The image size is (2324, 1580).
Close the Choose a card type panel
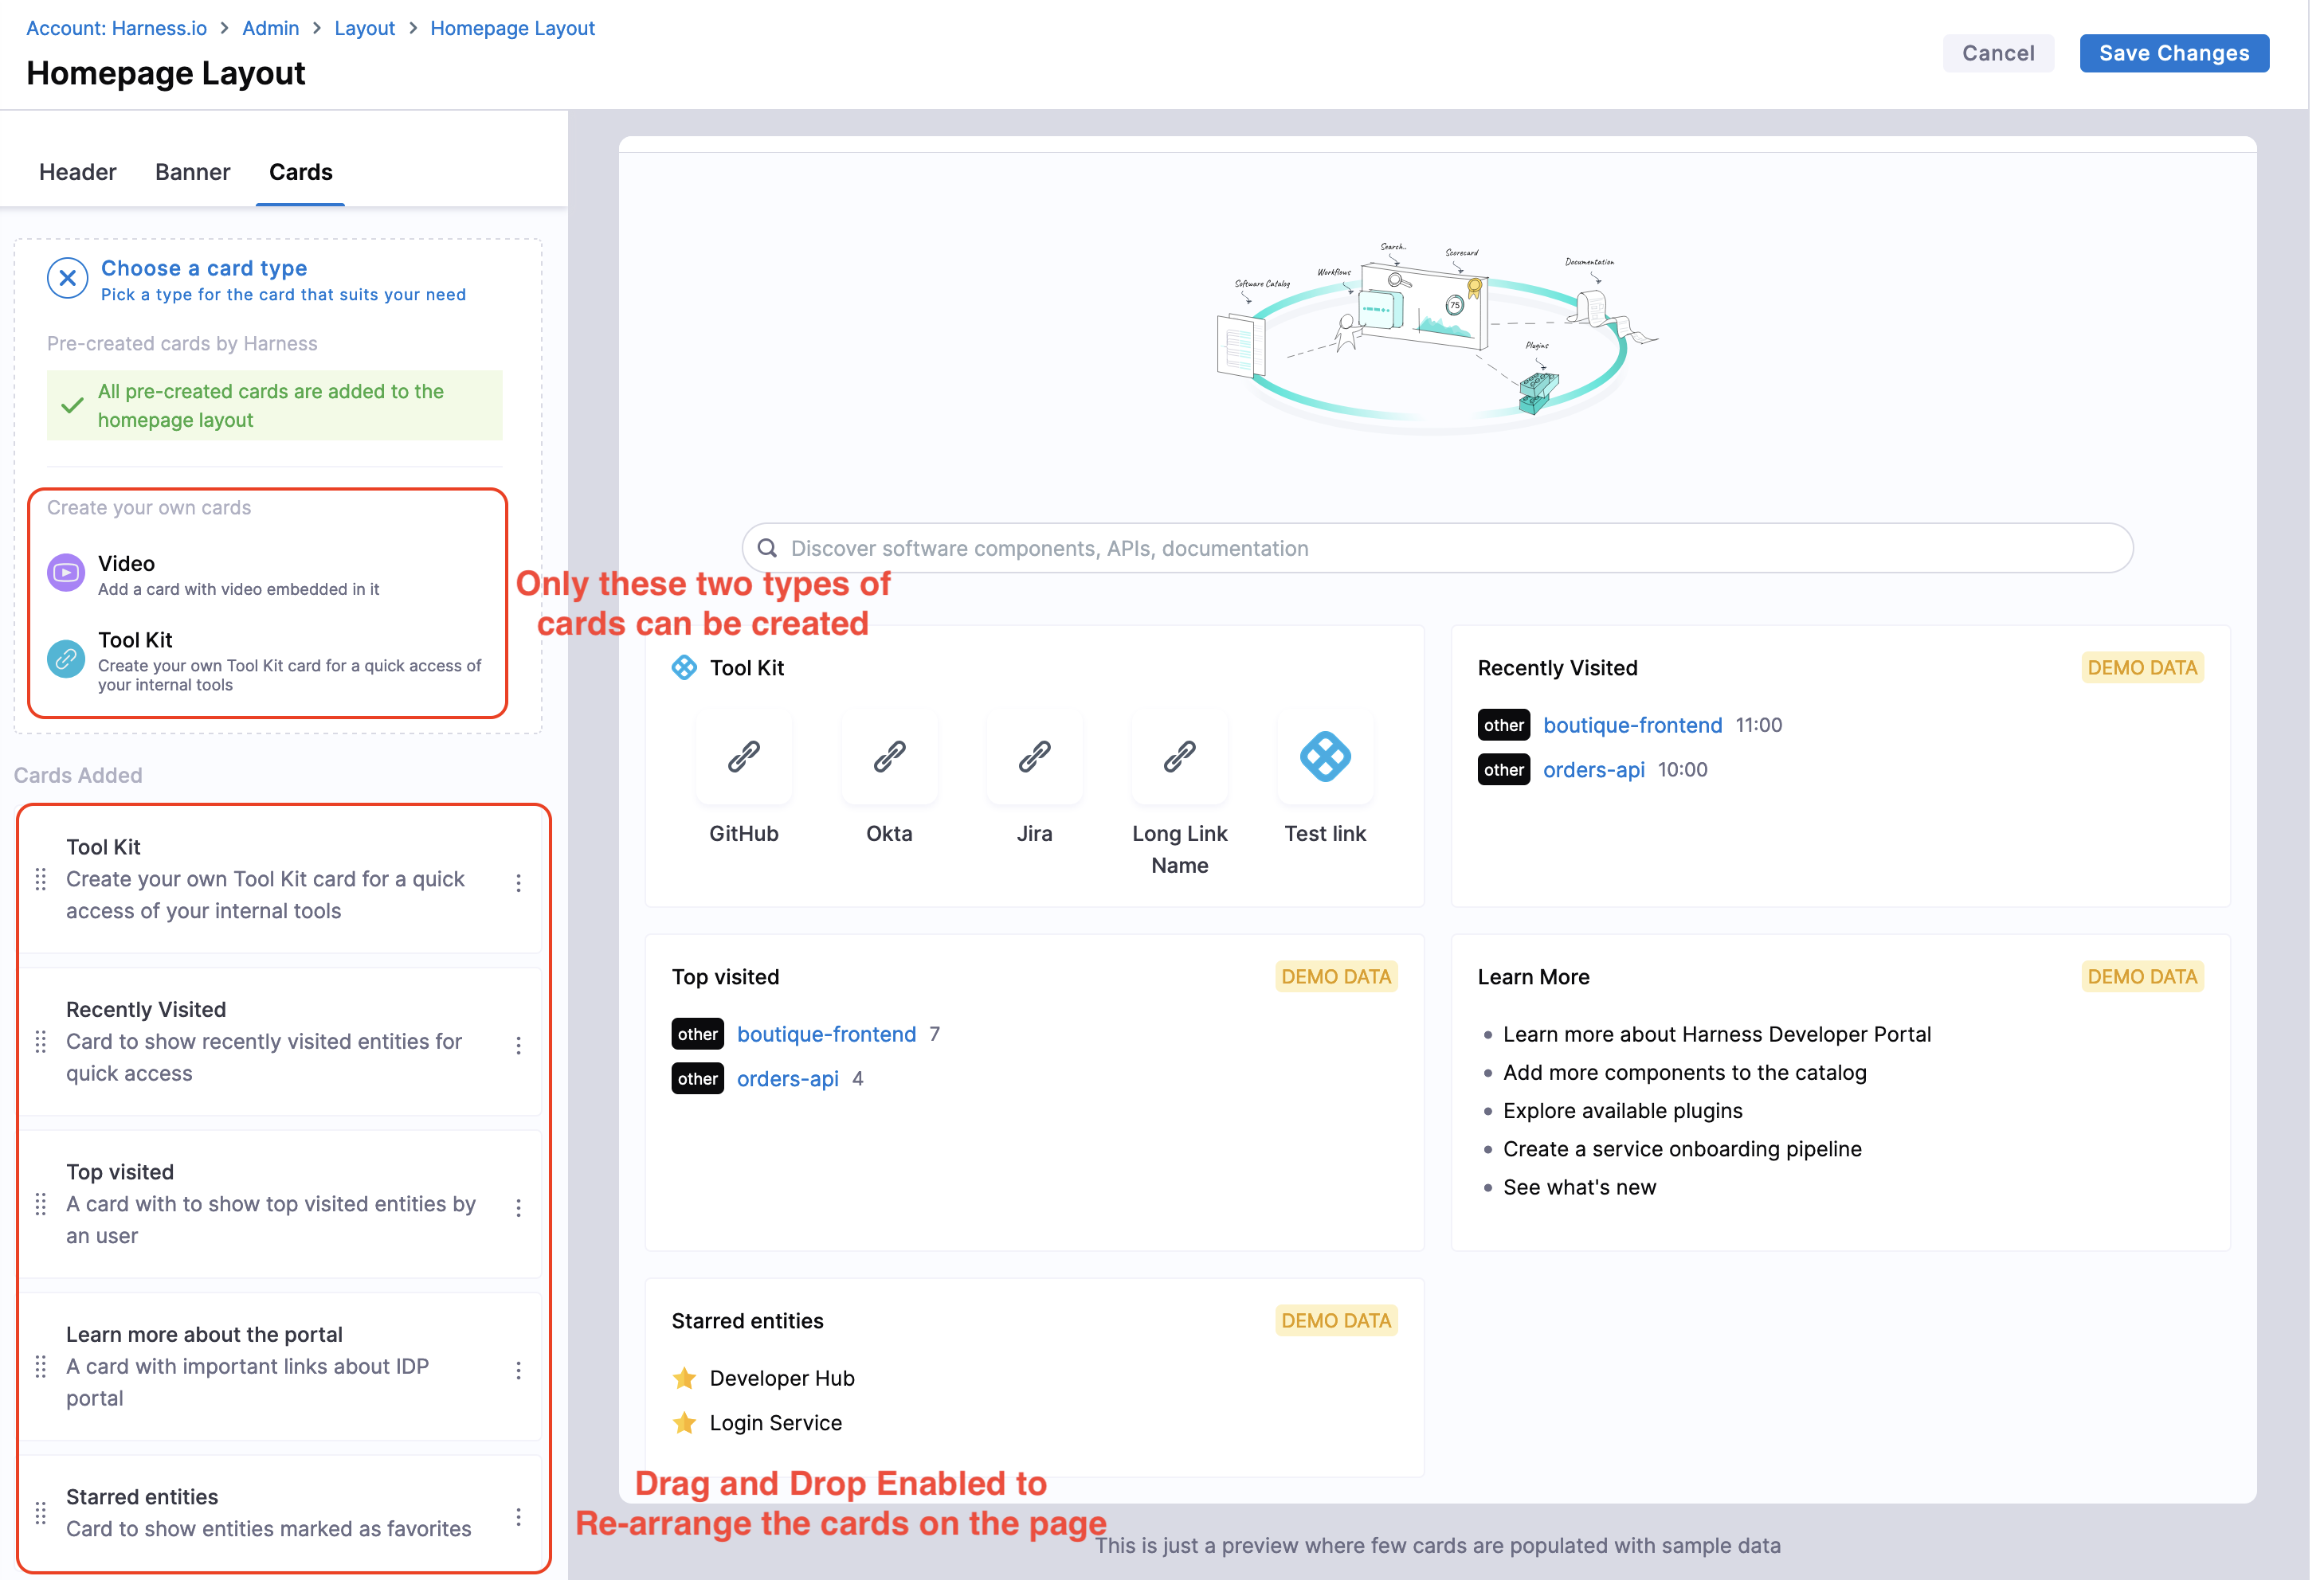pyautogui.click(x=67, y=279)
